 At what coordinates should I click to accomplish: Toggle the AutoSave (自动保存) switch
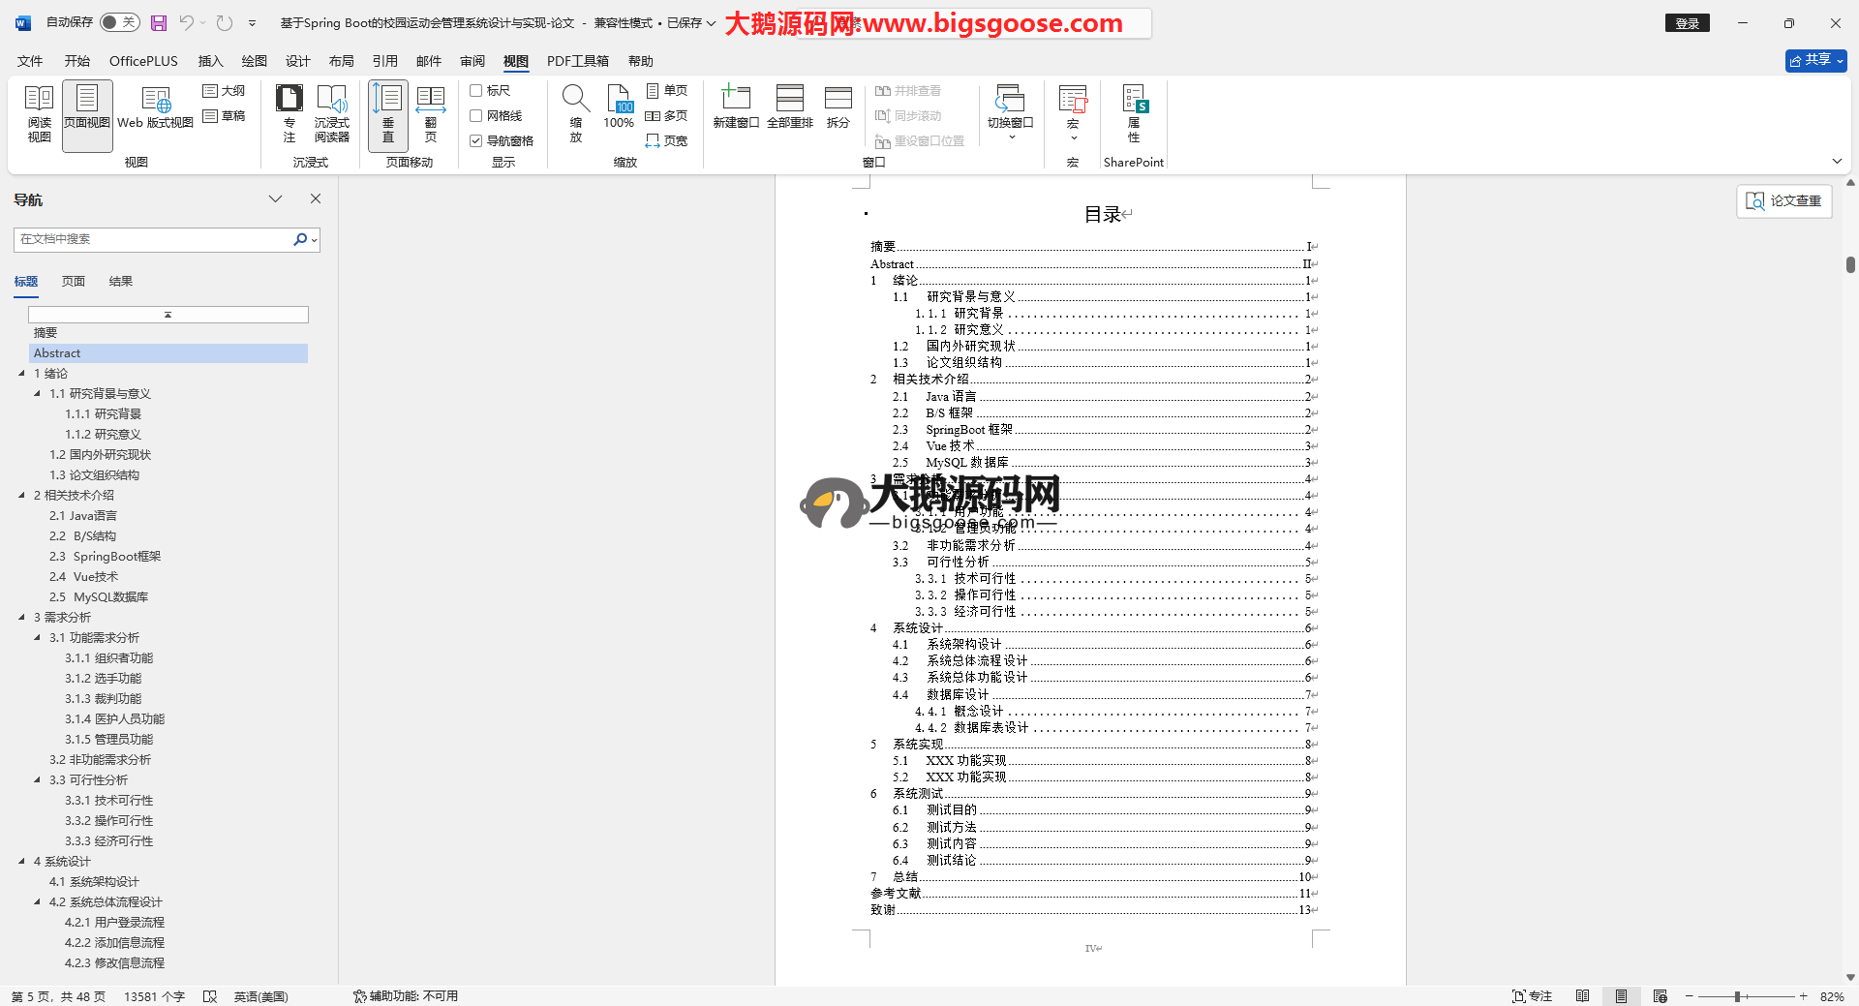120,22
